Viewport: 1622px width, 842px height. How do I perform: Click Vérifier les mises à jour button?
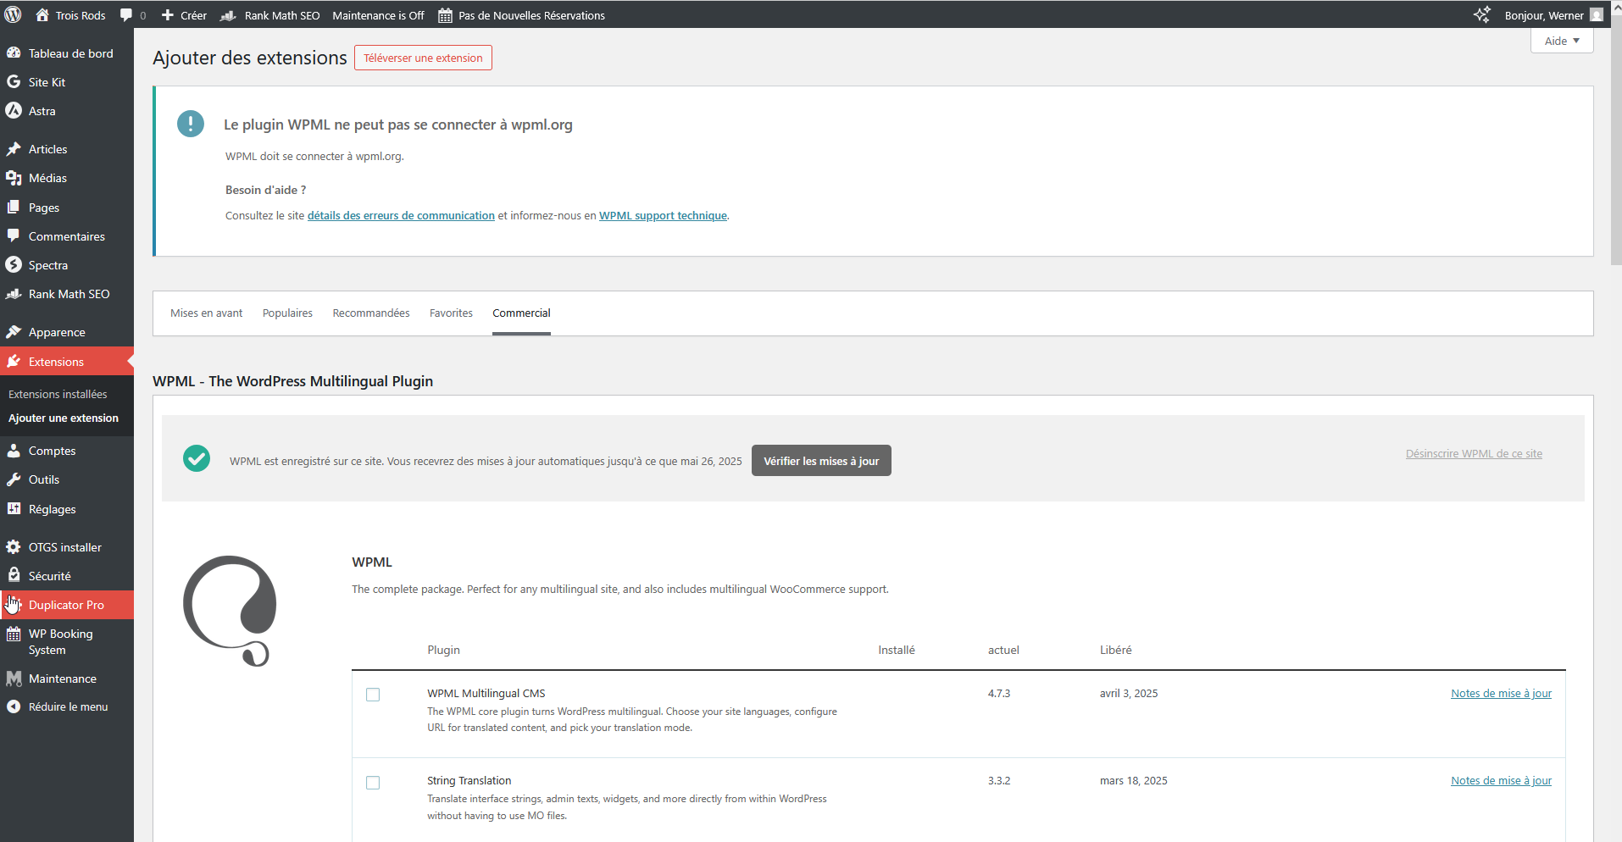821,461
